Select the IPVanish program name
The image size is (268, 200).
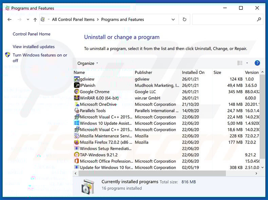(x=88, y=85)
